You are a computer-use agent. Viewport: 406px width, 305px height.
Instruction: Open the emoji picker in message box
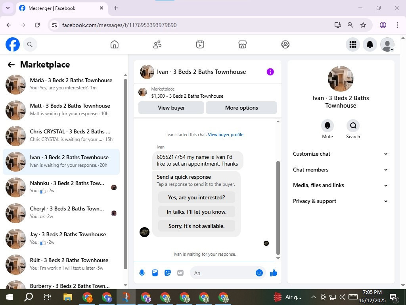259,273
